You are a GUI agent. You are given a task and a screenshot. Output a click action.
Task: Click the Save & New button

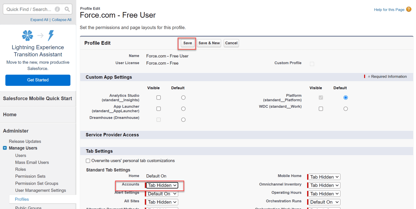point(209,43)
